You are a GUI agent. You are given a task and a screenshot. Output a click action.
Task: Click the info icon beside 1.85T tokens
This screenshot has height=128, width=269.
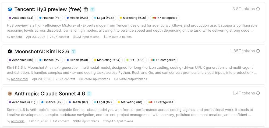tap(258, 51)
